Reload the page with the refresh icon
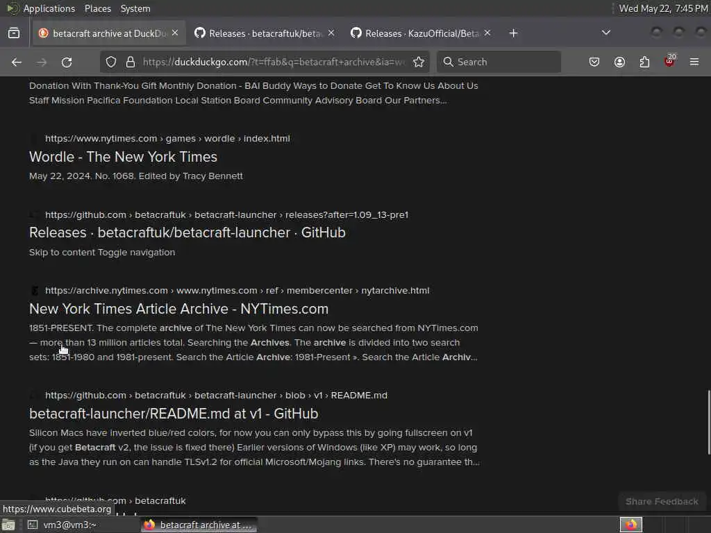The image size is (711, 533). tap(67, 62)
